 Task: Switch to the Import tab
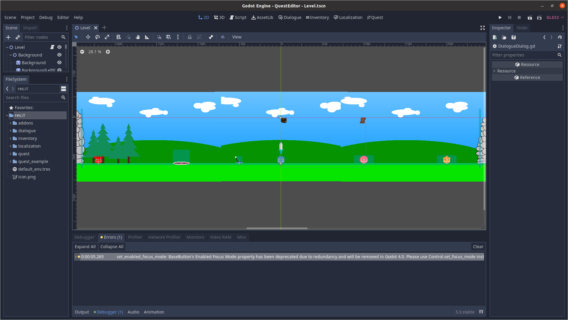pyautogui.click(x=30, y=27)
